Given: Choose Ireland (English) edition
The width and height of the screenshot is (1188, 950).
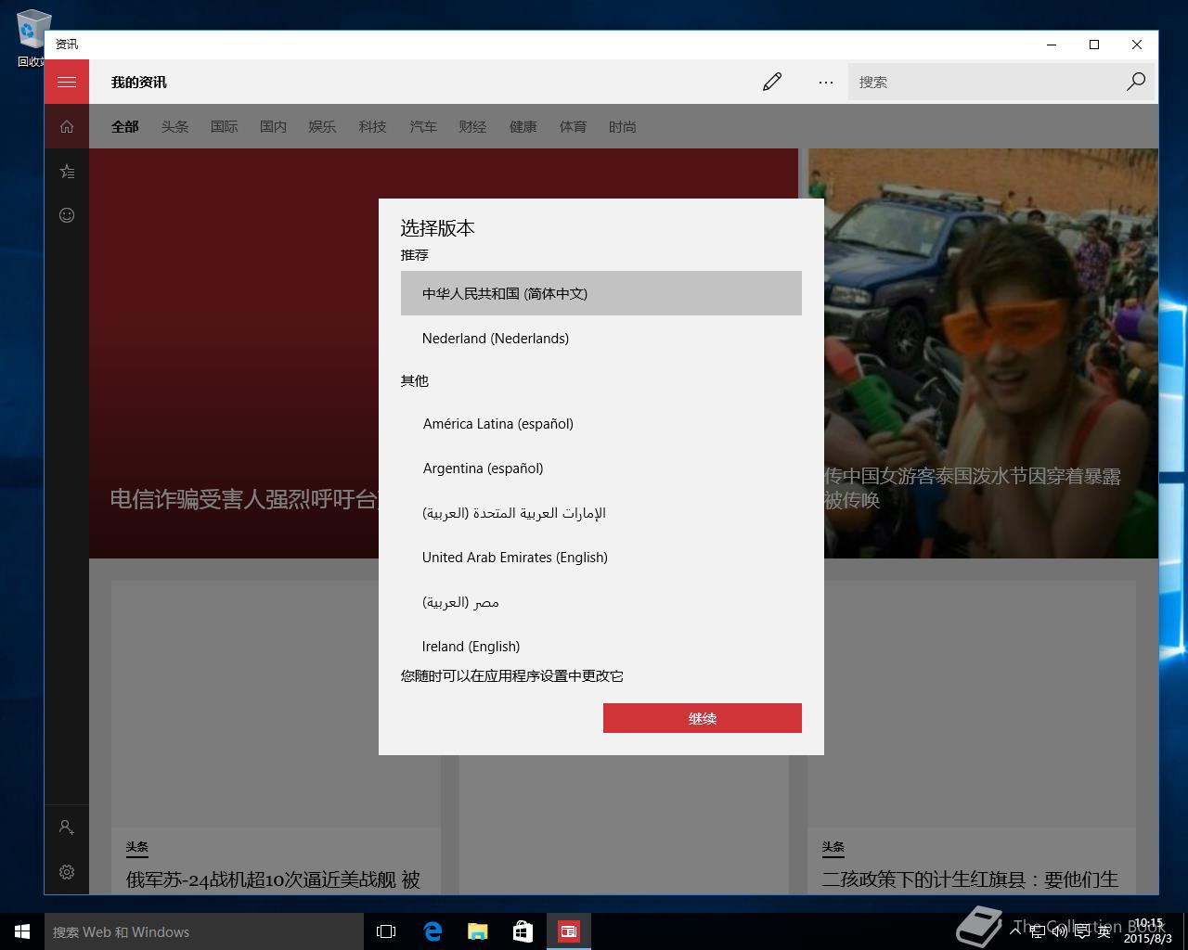Looking at the screenshot, I should [x=601, y=646].
